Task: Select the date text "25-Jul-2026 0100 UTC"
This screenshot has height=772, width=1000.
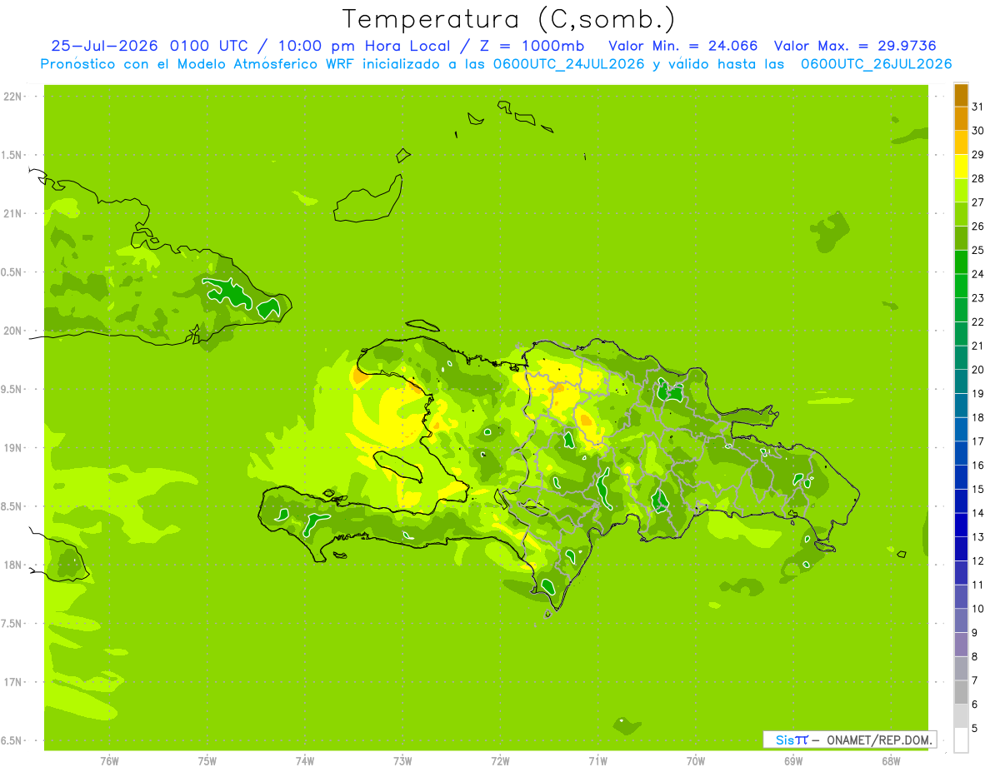Action: pyautogui.click(x=149, y=46)
